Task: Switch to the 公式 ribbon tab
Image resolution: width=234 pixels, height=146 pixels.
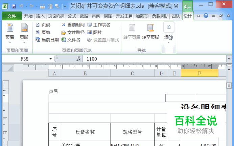Action: (72, 16)
